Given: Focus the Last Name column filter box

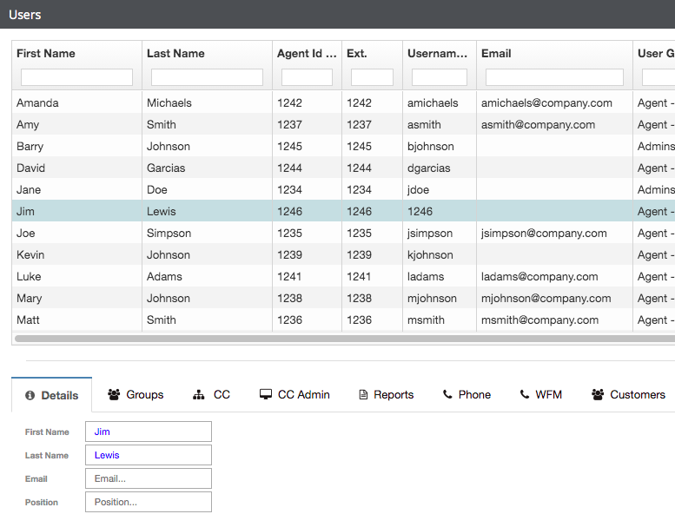Looking at the screenshot, I should [x=207, y=77].
